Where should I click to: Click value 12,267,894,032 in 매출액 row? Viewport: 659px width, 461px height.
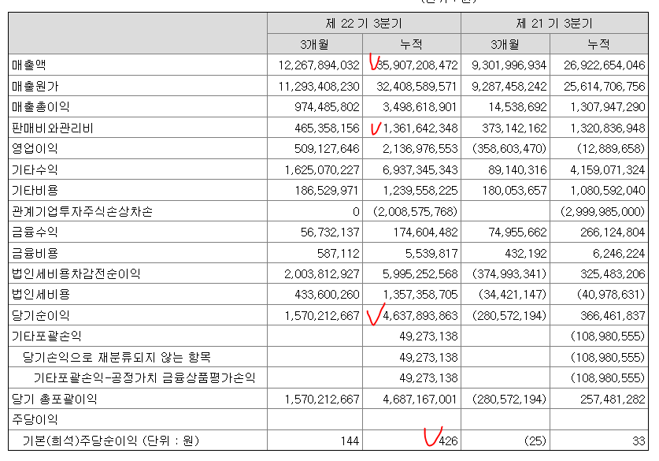coord(319,65)
